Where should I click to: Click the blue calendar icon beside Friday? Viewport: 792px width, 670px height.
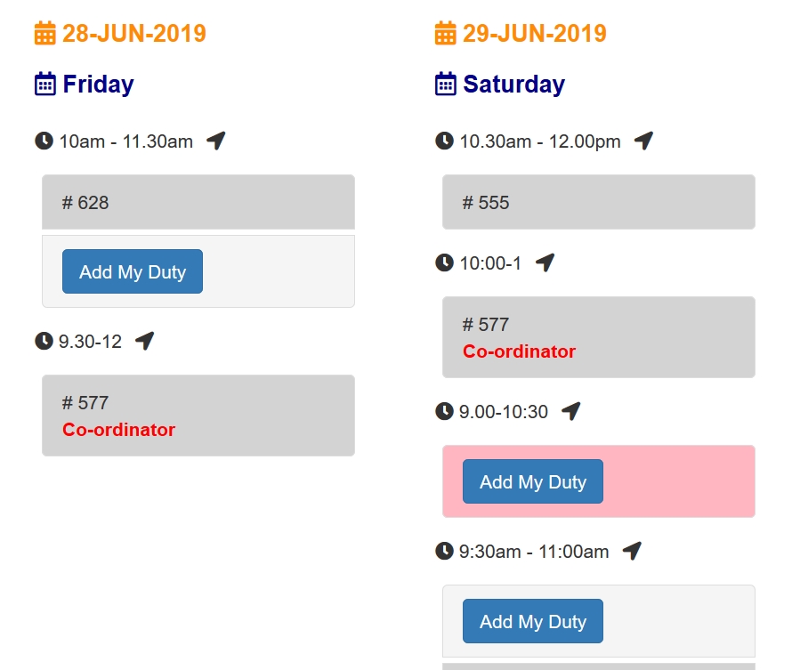[x=44, y=85]
